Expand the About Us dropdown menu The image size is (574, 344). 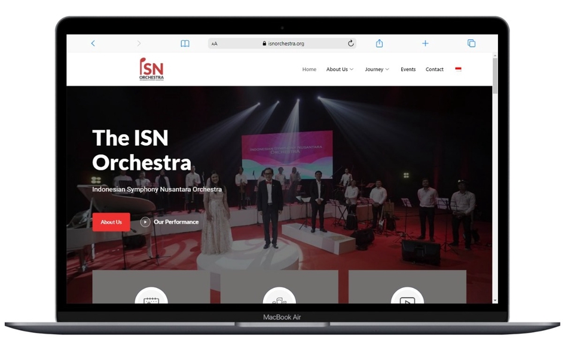pos(339,69)
